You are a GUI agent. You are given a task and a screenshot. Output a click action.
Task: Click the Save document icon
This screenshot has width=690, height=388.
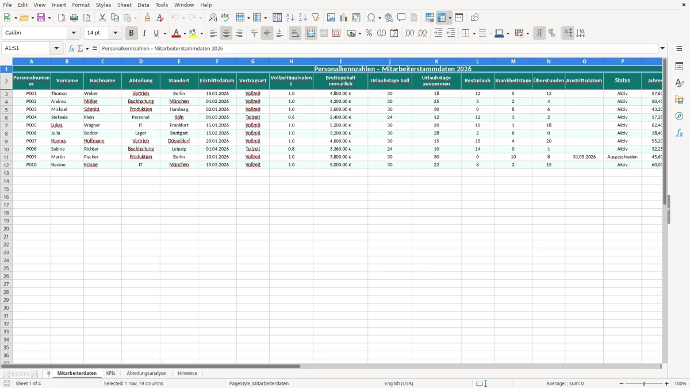coord(41,18)
